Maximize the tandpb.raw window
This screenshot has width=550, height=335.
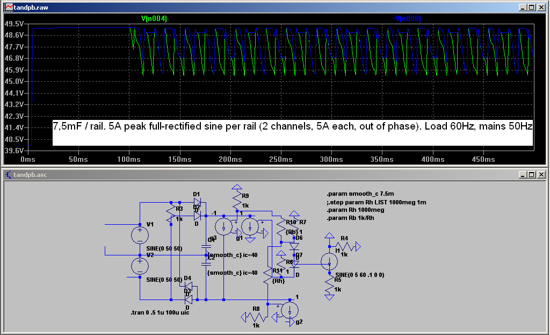(x=532, y=8)
